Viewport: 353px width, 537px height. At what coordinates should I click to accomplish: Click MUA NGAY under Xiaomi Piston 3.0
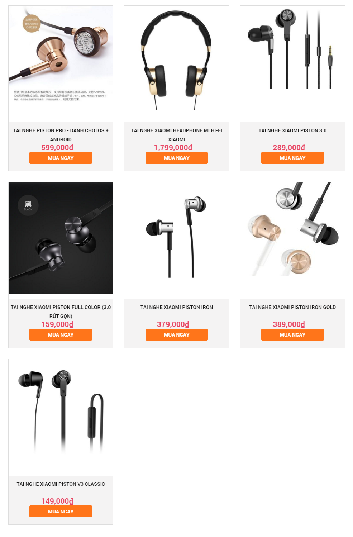coord(292,158)
